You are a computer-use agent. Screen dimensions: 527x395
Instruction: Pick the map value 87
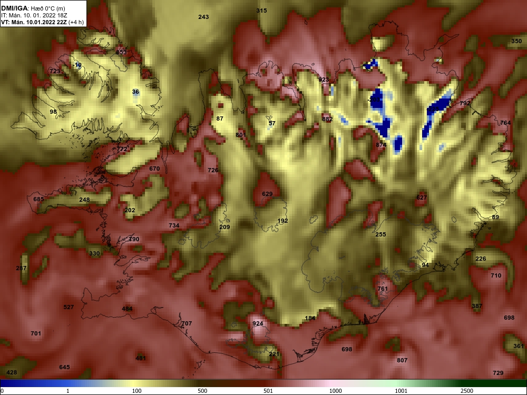pos(220,118)
